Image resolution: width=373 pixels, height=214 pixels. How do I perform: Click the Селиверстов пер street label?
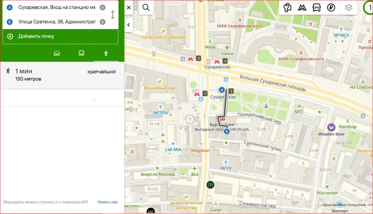257,205
